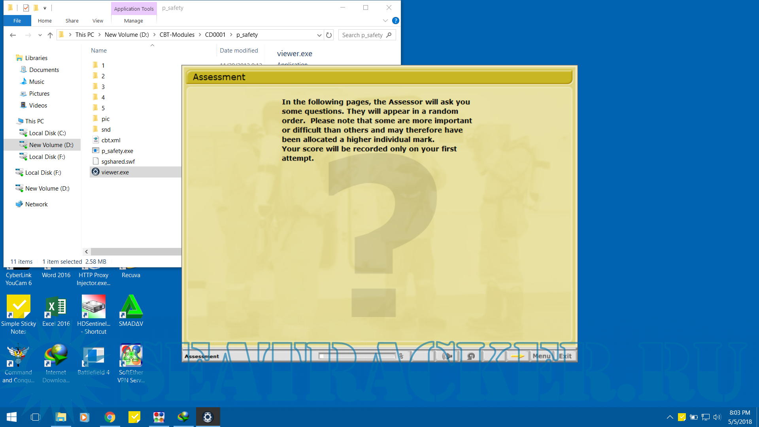Go to next page with yellow arrow
The width and height of the screenshot is (759, 427).
[x=517, y=356]
